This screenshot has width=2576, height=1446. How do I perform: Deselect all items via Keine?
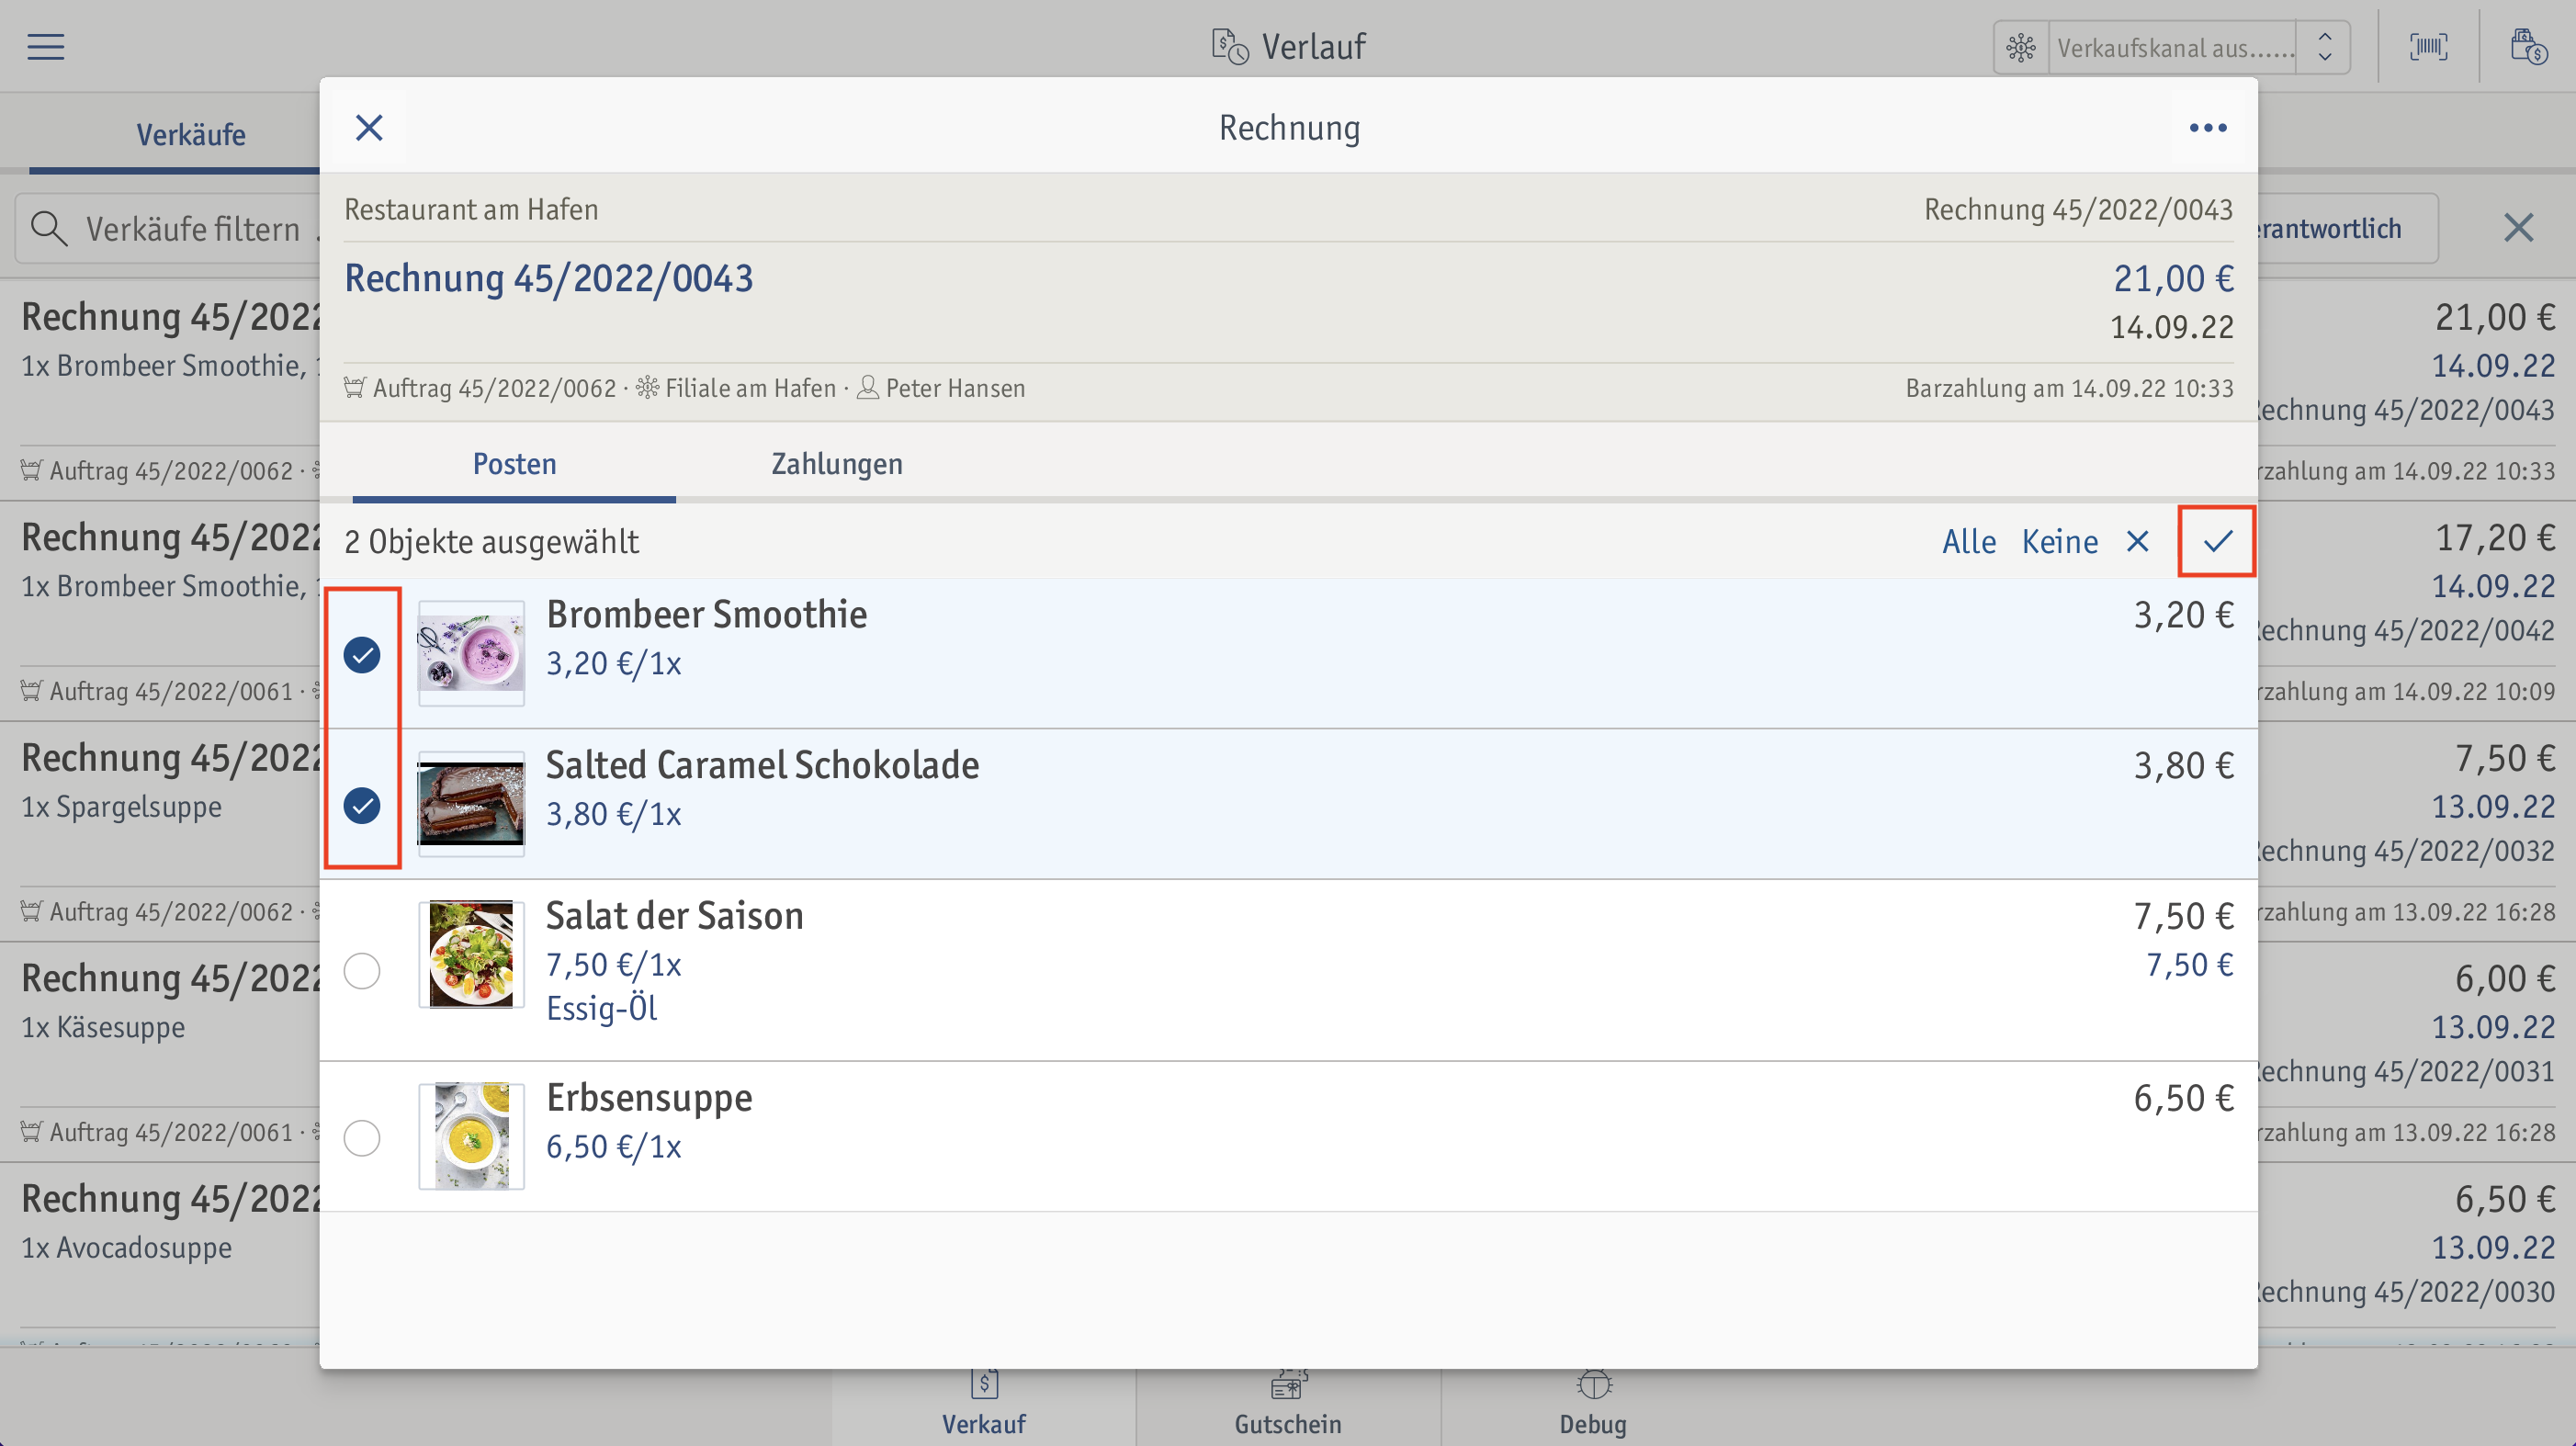point(2060,541)
